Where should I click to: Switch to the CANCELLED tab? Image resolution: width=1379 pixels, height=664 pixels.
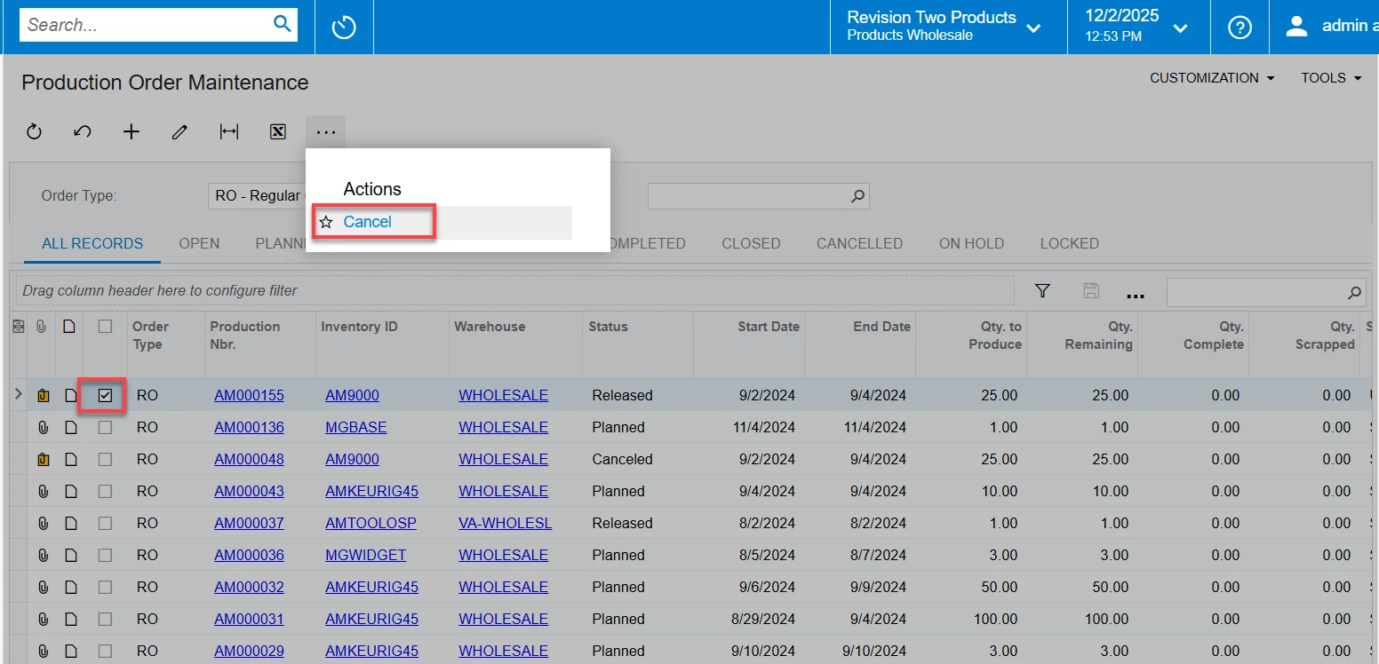[x=859, y=243]
